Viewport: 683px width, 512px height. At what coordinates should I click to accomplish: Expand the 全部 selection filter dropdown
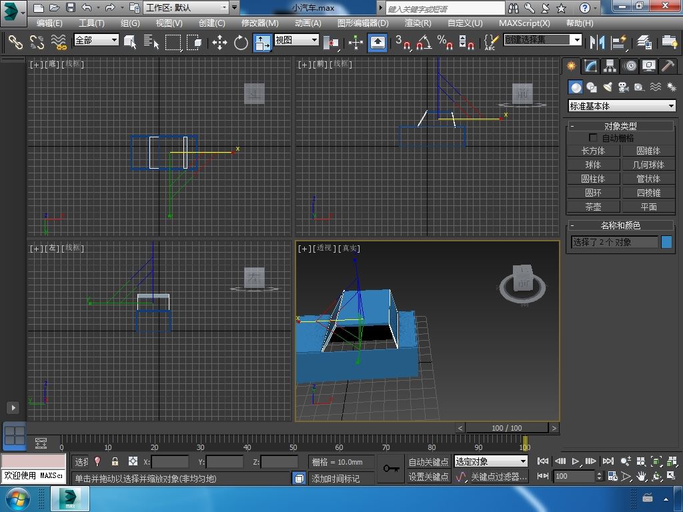click(96, 40)
